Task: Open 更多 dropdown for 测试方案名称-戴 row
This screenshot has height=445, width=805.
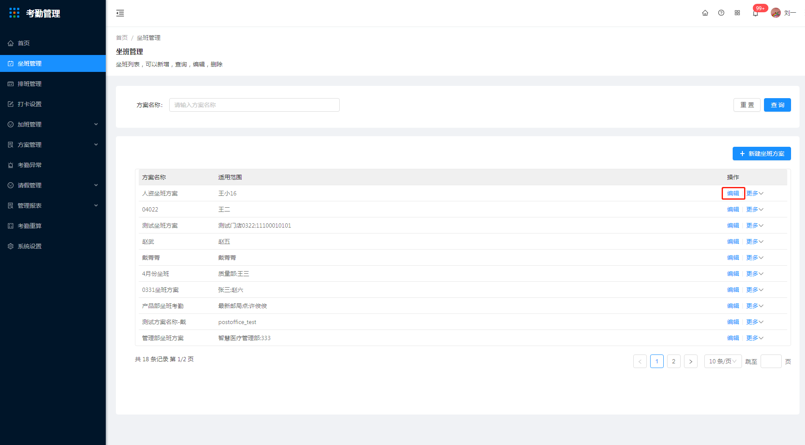Action: pyautogui.click(x=755, y=322)
